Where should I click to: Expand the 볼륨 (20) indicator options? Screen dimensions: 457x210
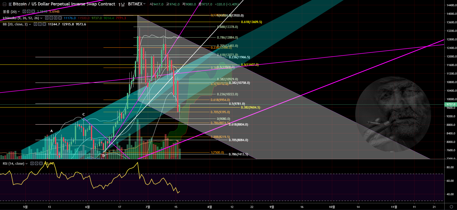click(19, 12)
